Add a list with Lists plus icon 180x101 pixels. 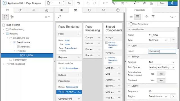(119, 74)
